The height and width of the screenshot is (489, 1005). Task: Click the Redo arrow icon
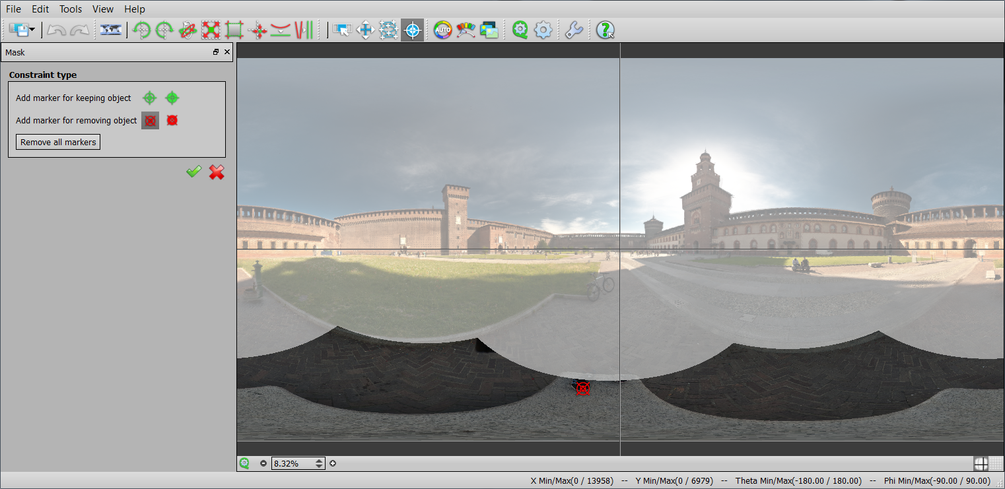pyautogui.click(x=80, y=30)
